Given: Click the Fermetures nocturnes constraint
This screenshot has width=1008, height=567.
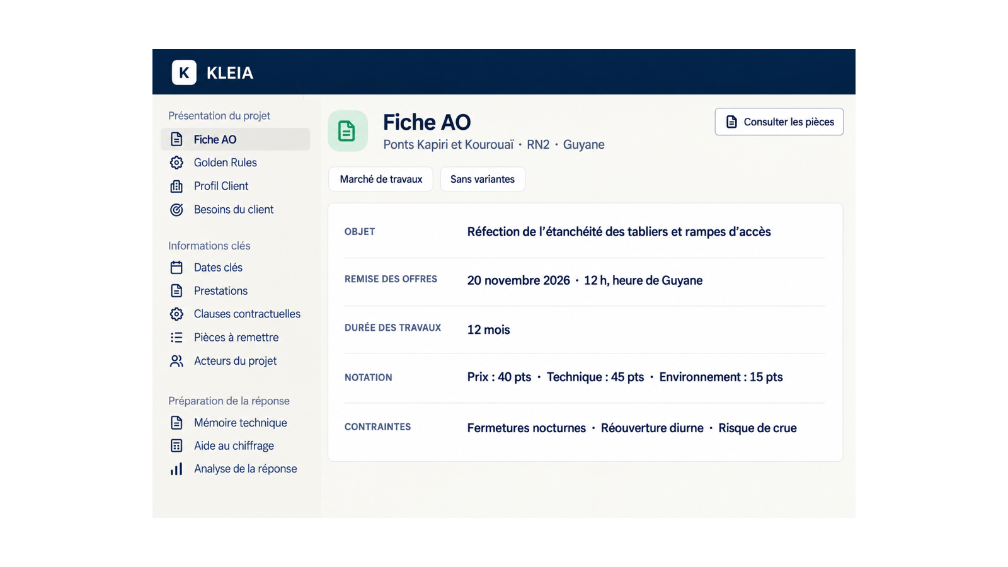Looking at the screenshot, I should [x=526, y=428].
